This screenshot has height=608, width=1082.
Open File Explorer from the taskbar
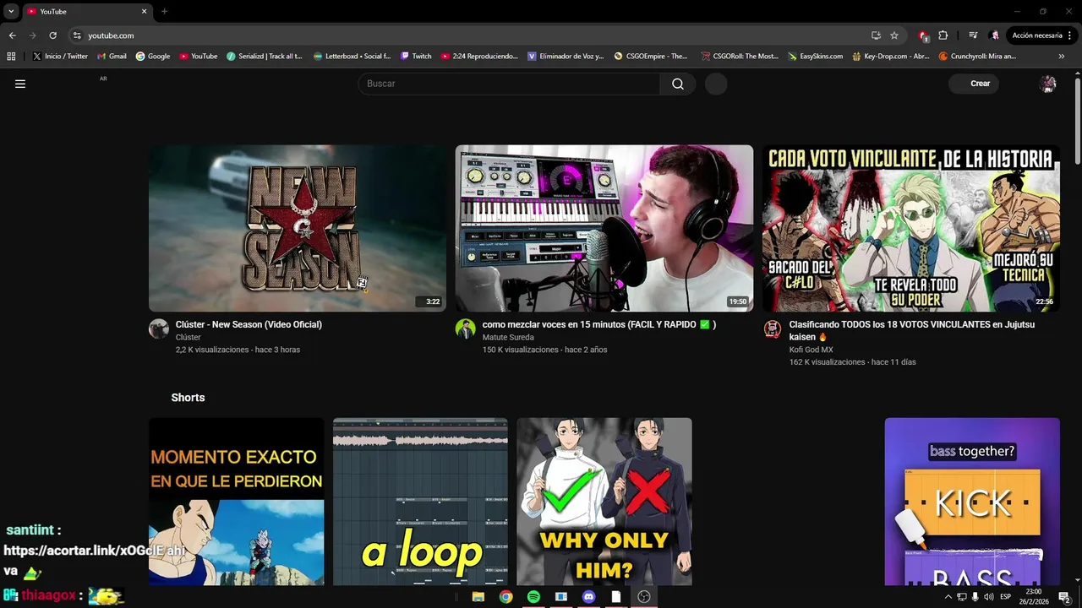(478, 597)
